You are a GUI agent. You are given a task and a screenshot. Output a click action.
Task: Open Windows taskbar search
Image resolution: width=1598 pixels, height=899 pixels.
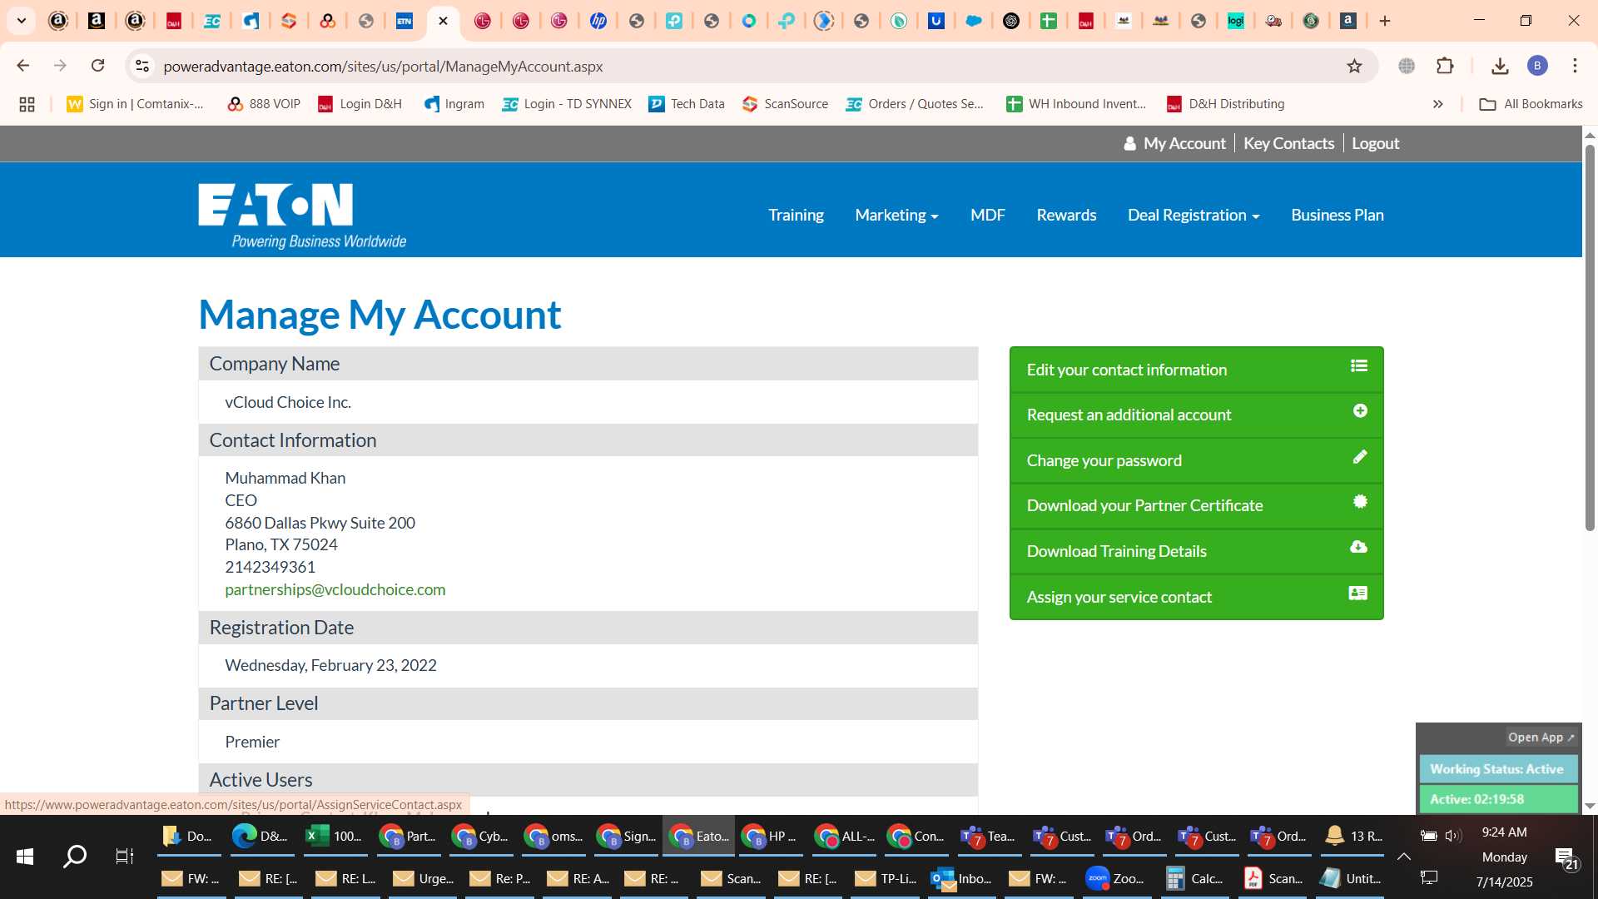pyautogui.click(x=75, y=857)
